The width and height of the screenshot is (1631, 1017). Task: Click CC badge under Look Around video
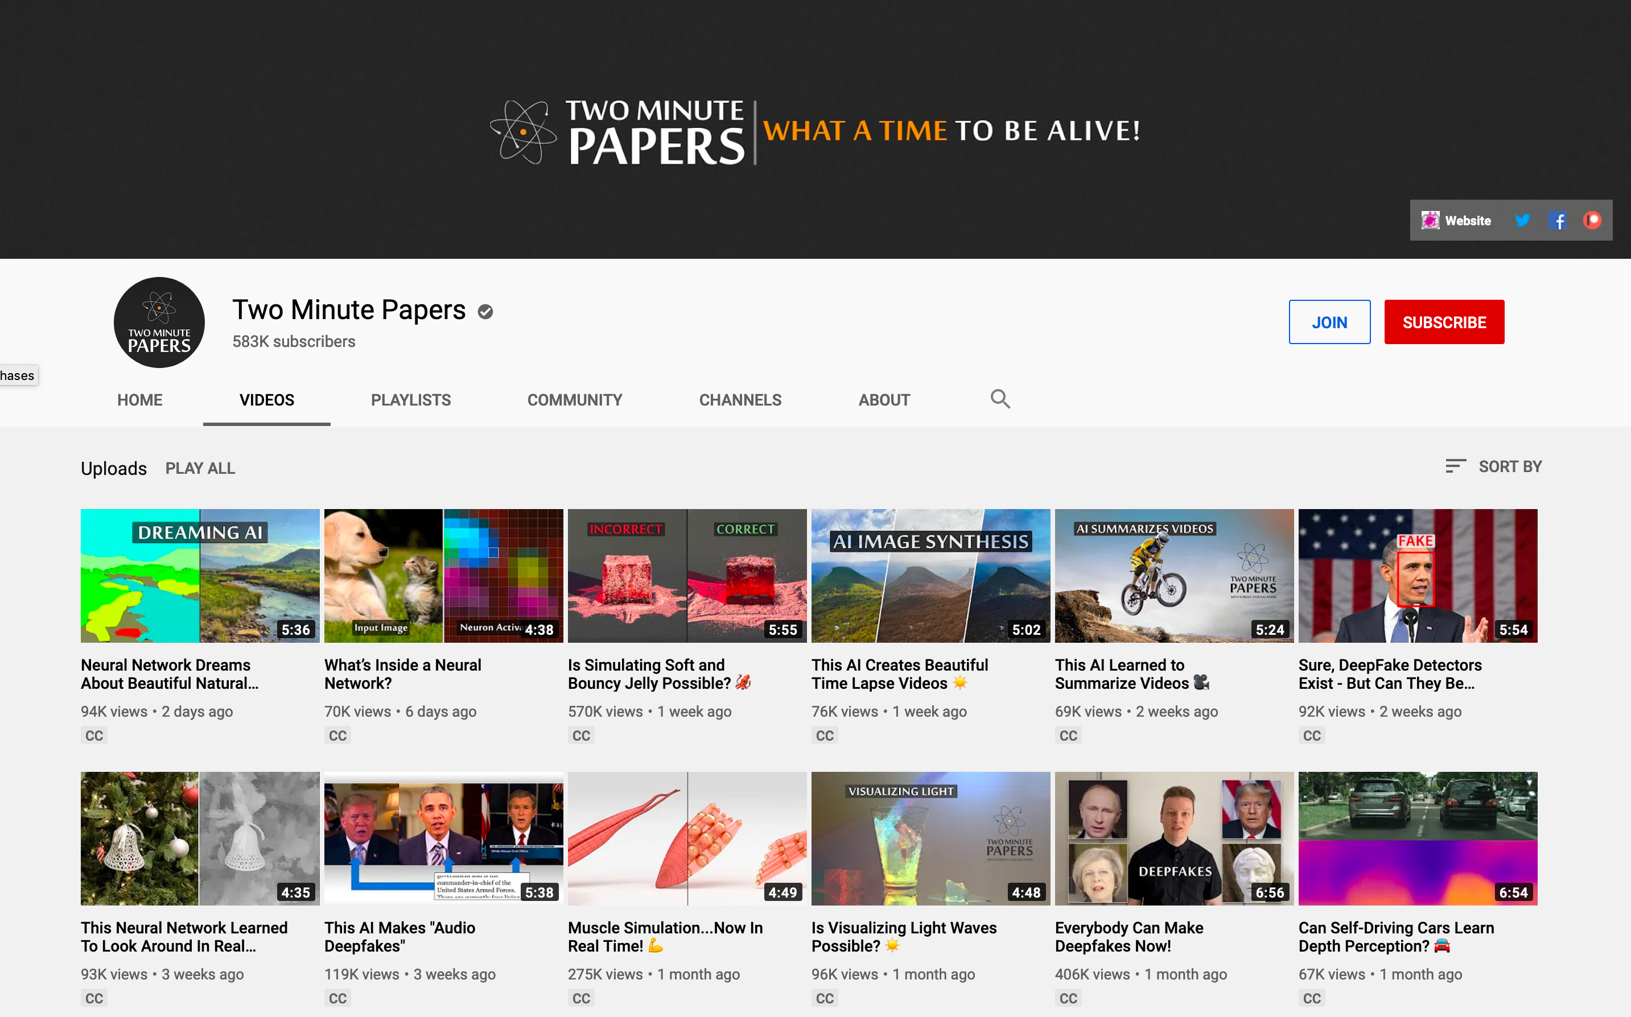click(x=94, y=998)
